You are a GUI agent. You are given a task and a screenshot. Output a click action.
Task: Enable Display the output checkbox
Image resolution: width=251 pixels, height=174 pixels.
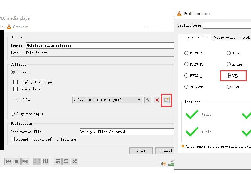point(15,82)
